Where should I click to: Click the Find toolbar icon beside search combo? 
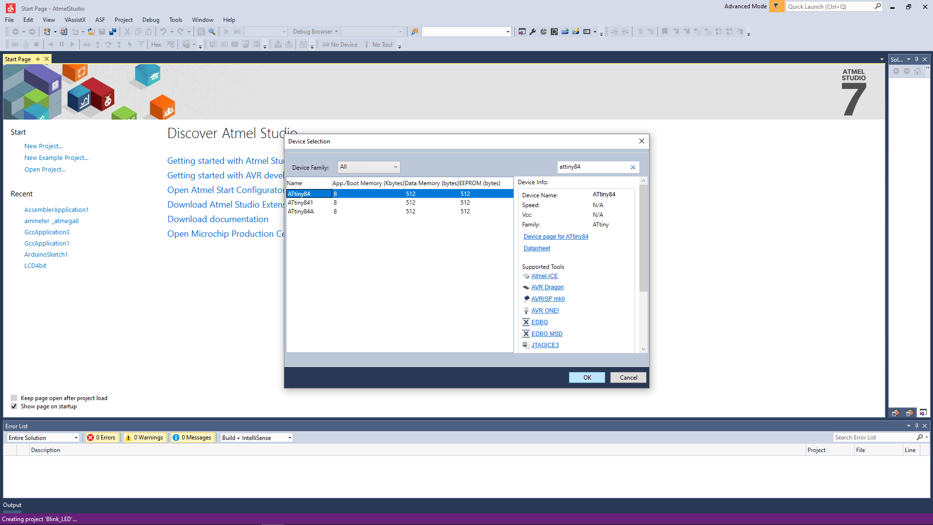pyautogui.click(x=414, y=32)
